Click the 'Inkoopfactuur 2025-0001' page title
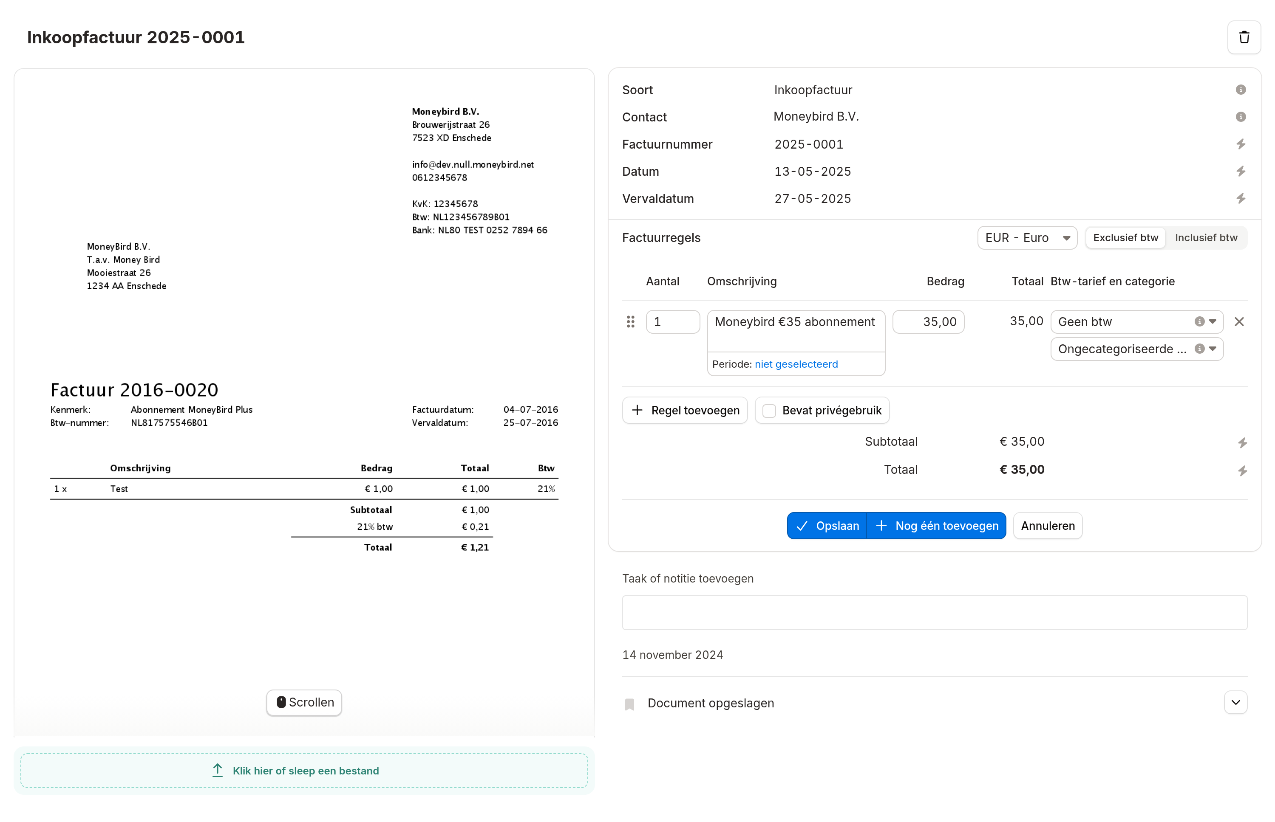 point(136,37)
